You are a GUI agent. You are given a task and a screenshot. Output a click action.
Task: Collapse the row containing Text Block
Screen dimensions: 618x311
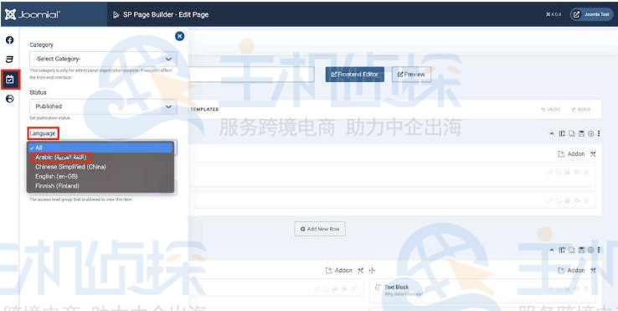point(552,250)
